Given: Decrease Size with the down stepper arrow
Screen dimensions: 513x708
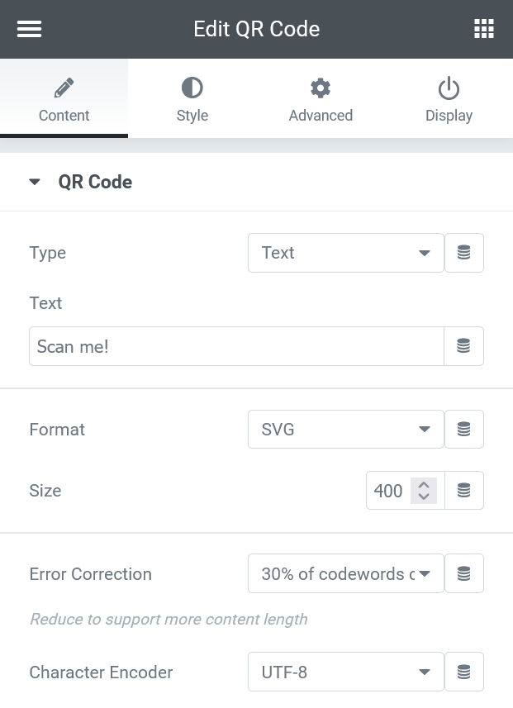Looking at the screenshot, I should click(424, 497).
